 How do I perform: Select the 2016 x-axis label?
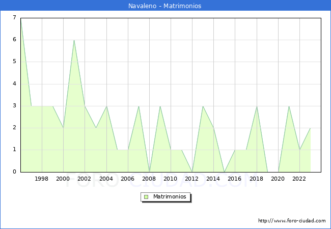pyautogui.click(x=235, y=179)
